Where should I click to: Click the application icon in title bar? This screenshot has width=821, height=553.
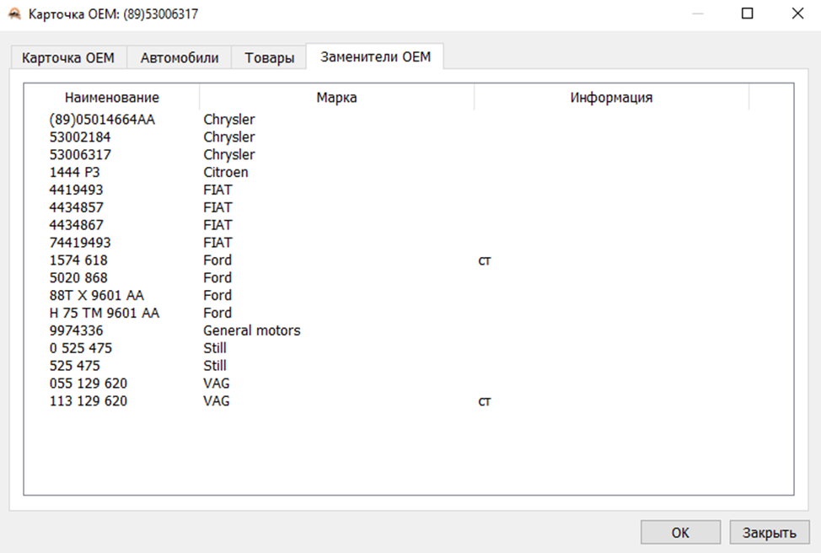pos(14,14)
